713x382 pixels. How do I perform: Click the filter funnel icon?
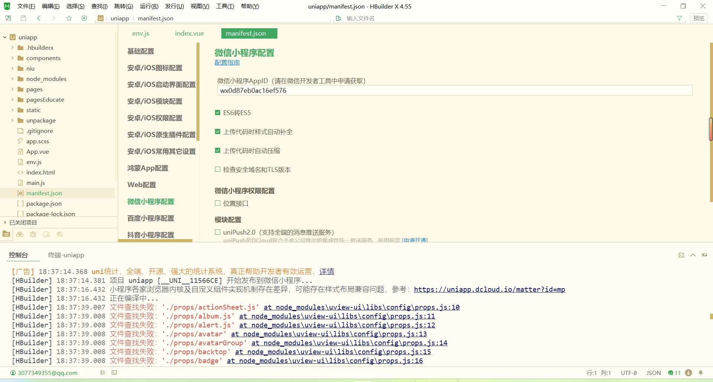679,18
